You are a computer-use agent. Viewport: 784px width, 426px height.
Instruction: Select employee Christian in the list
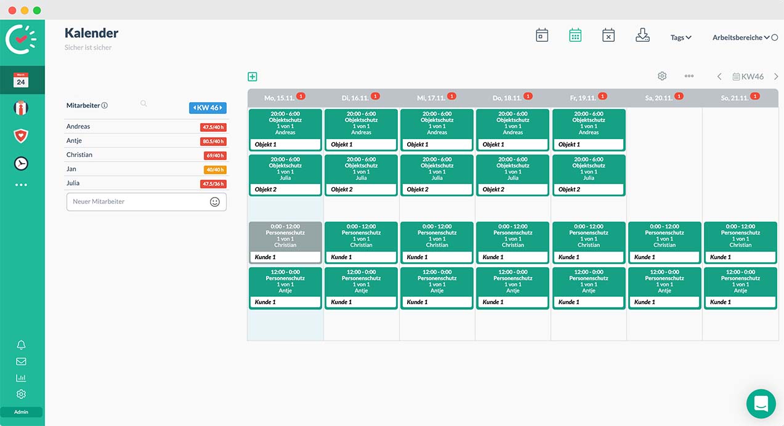tap(79, 155)
